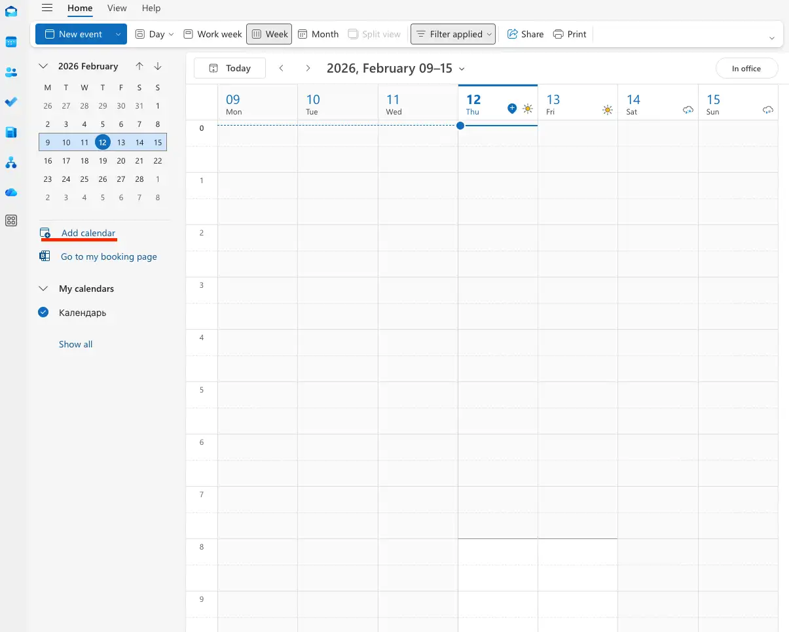Change the In office status pill
This screenshot has height=632, width=789.
click(746, 67)
